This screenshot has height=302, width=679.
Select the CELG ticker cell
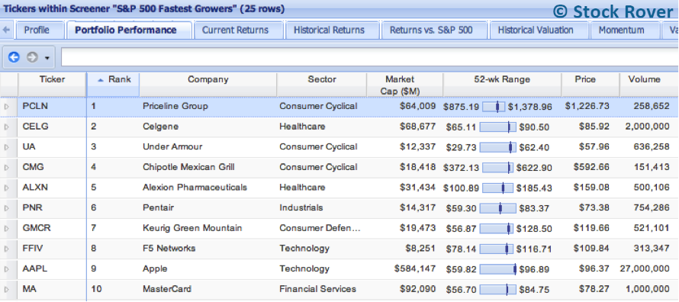point(52,127)
